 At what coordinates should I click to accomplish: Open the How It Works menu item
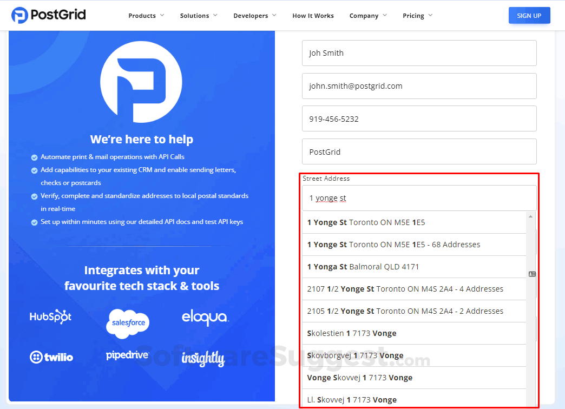(x=313, y=16)
